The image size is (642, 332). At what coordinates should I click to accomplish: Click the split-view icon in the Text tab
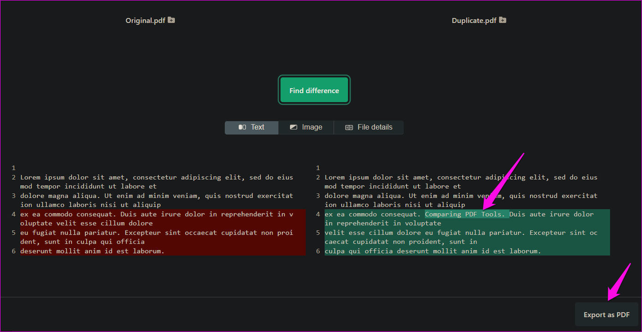[242, 127]
